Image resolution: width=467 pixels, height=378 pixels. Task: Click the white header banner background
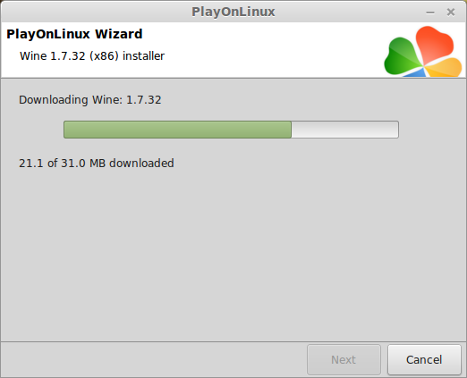point(268,50)
